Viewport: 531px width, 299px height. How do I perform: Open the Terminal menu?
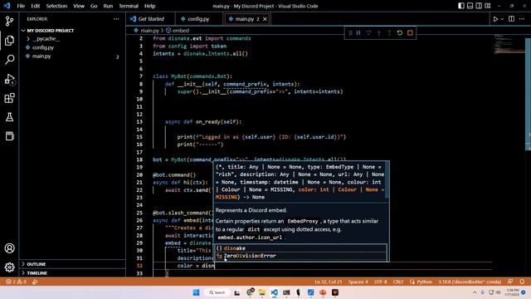click(129, 6)
